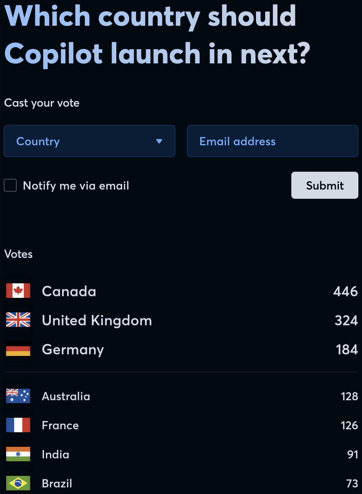This screenshot has width=362, height=494.
Task: Click the France entry name
Action: (60, 425)
